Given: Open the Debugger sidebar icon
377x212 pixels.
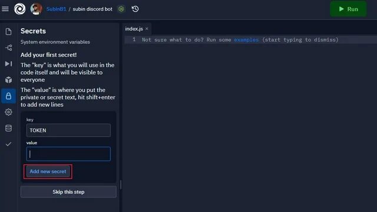Looking at the screenshot, I should 8,64.
